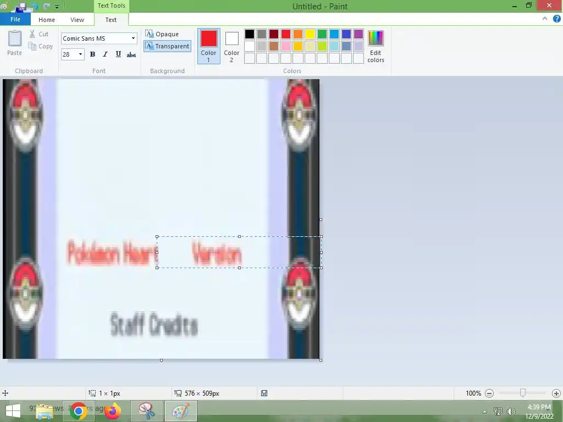Pick the yellow swatch
Image resolution: width=563 pixels, height=422 pixels.
point(310,34)
